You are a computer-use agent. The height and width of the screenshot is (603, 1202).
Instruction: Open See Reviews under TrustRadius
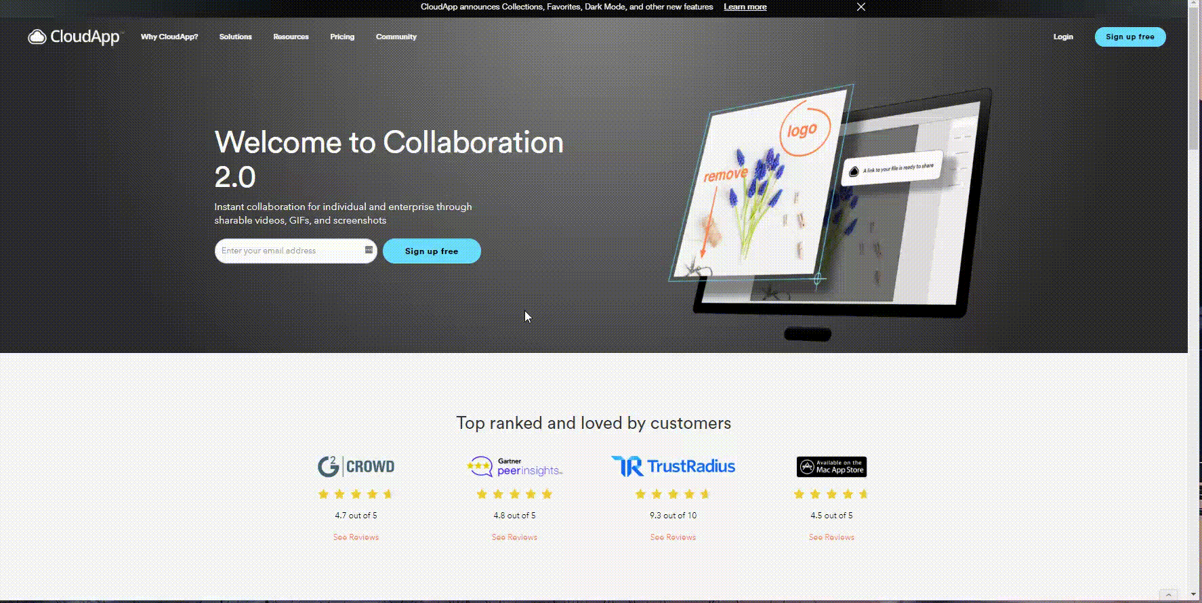[x=673, y=537]
